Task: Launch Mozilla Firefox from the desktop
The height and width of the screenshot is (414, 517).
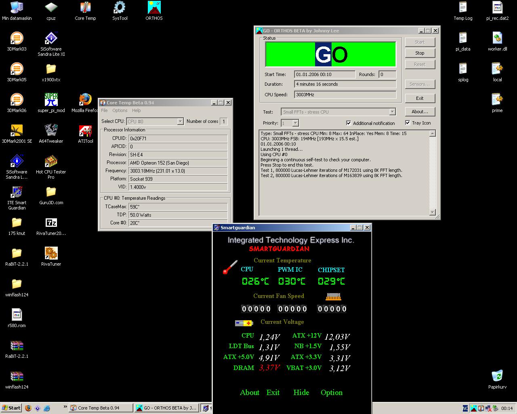Action: (85, 103)
